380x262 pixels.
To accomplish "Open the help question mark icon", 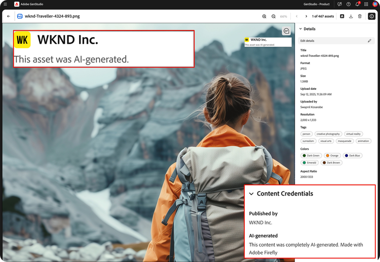I will pos(349,4).
